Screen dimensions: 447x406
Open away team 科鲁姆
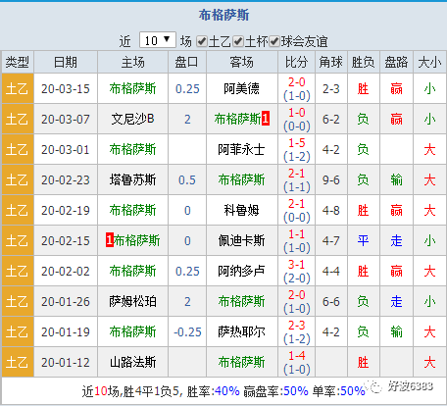click(241, 210)
